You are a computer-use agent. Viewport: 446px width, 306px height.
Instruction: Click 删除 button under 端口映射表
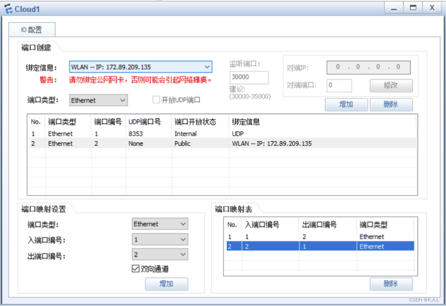tap(391, 284)
